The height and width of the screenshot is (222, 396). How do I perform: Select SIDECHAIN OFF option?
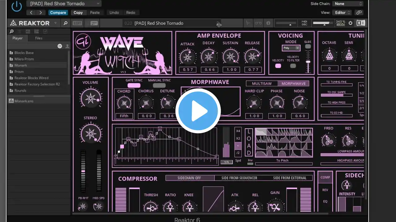[x=190, y=178]
